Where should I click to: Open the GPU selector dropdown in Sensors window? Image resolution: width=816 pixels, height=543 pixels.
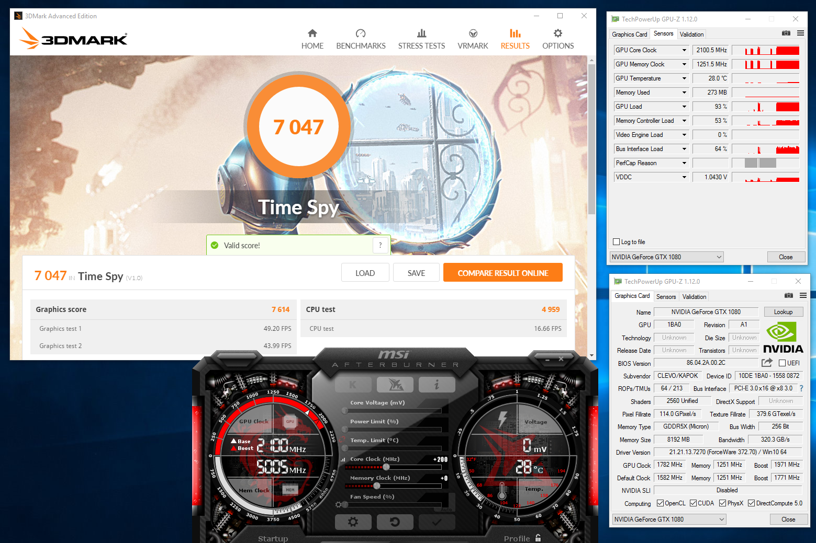(x=667, y=257)
